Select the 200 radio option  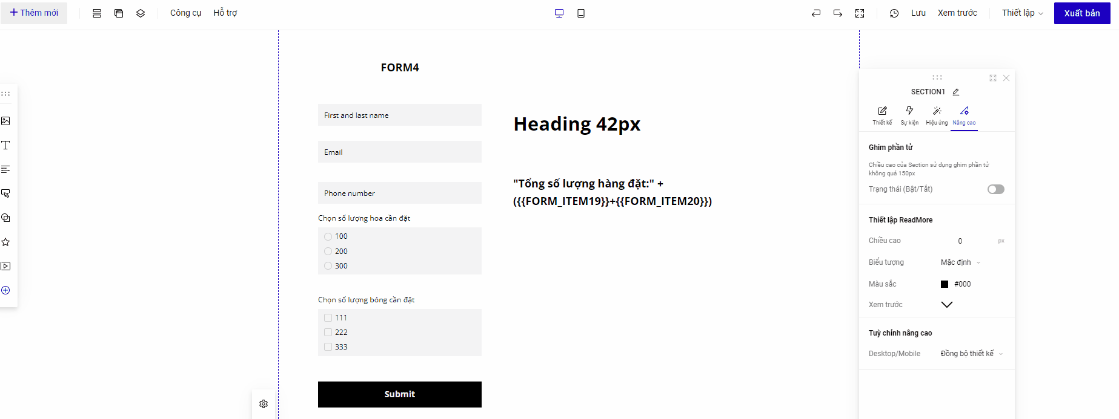click(328, 252)
